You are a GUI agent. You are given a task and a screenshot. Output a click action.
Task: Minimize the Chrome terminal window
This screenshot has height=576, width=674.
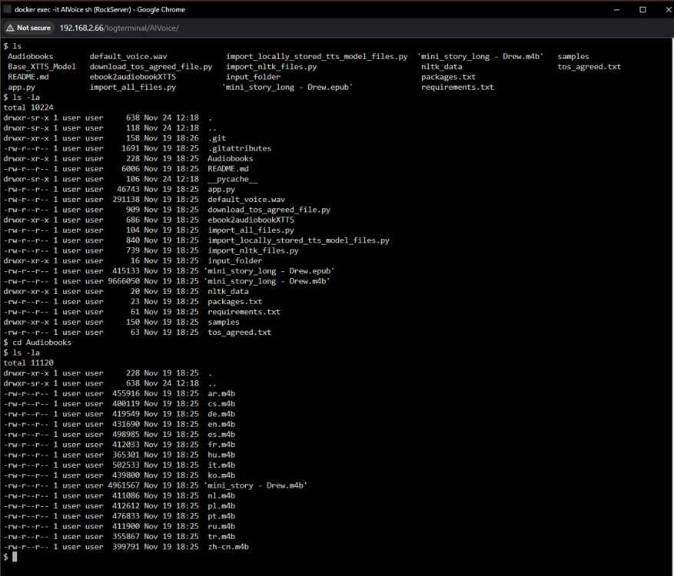(x=616, y=9)
